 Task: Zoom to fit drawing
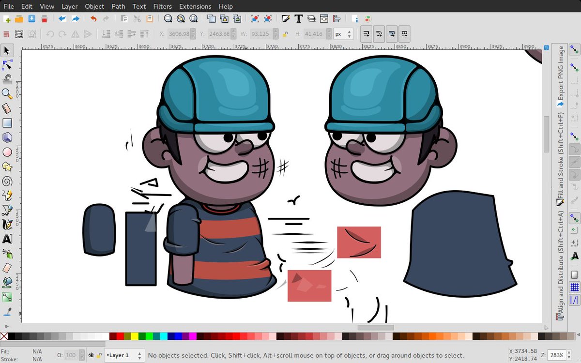[x=181, y=19]
